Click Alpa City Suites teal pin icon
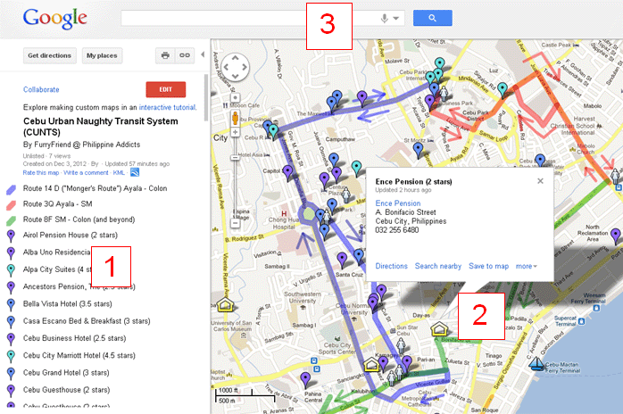The height and width of the screenshot is (414, 623). [11, 270]
